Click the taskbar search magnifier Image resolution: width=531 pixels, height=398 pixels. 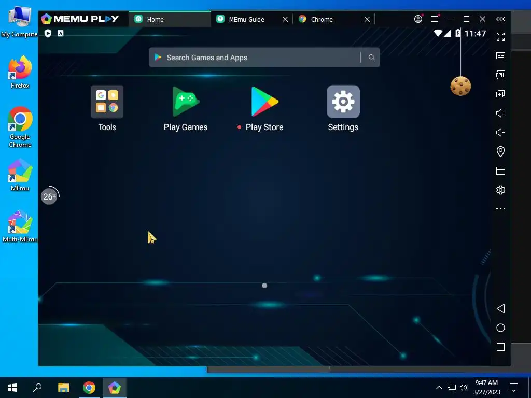[37, 388]
